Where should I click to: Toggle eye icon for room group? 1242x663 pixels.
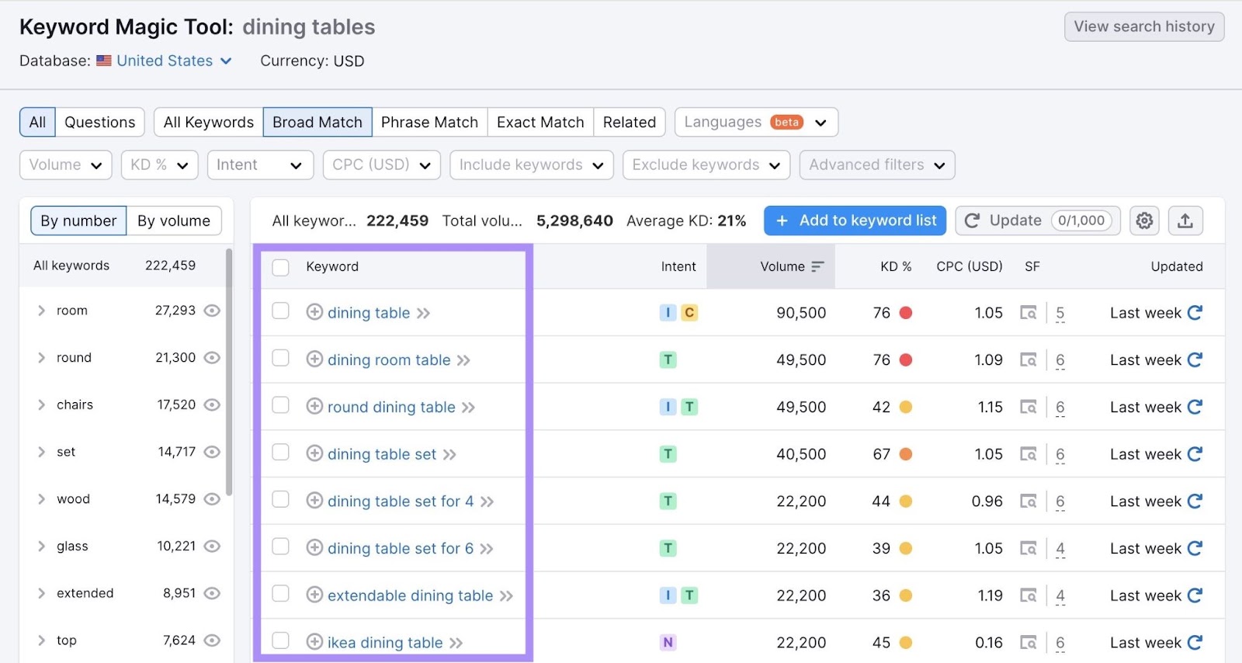[212, 311]
